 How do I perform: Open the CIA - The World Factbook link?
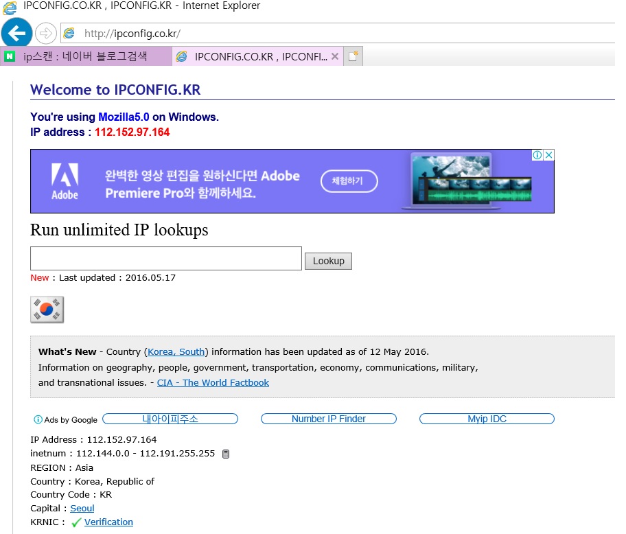click(213, 382)
